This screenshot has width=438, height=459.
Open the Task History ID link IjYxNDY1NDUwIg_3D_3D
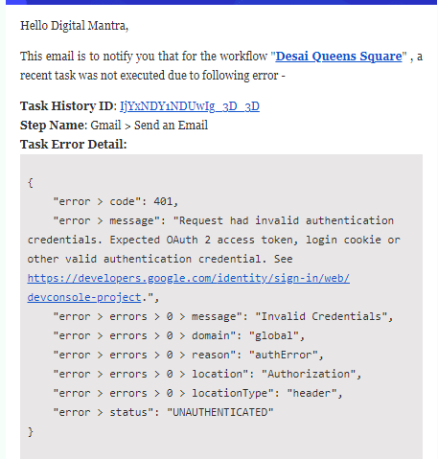coord(190,106)
